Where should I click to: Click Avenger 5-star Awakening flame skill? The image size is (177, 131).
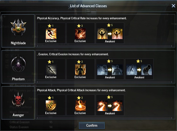click(110, 106)
